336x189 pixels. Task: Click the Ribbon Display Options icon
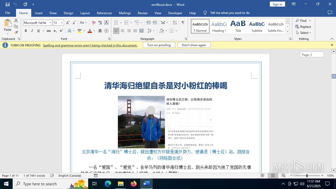(x=294, y=4)
